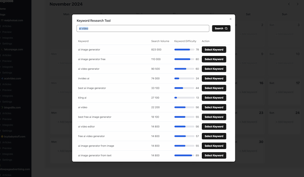Open Preview under falconpage.com

pyautogui.click(x=7, y=61)
